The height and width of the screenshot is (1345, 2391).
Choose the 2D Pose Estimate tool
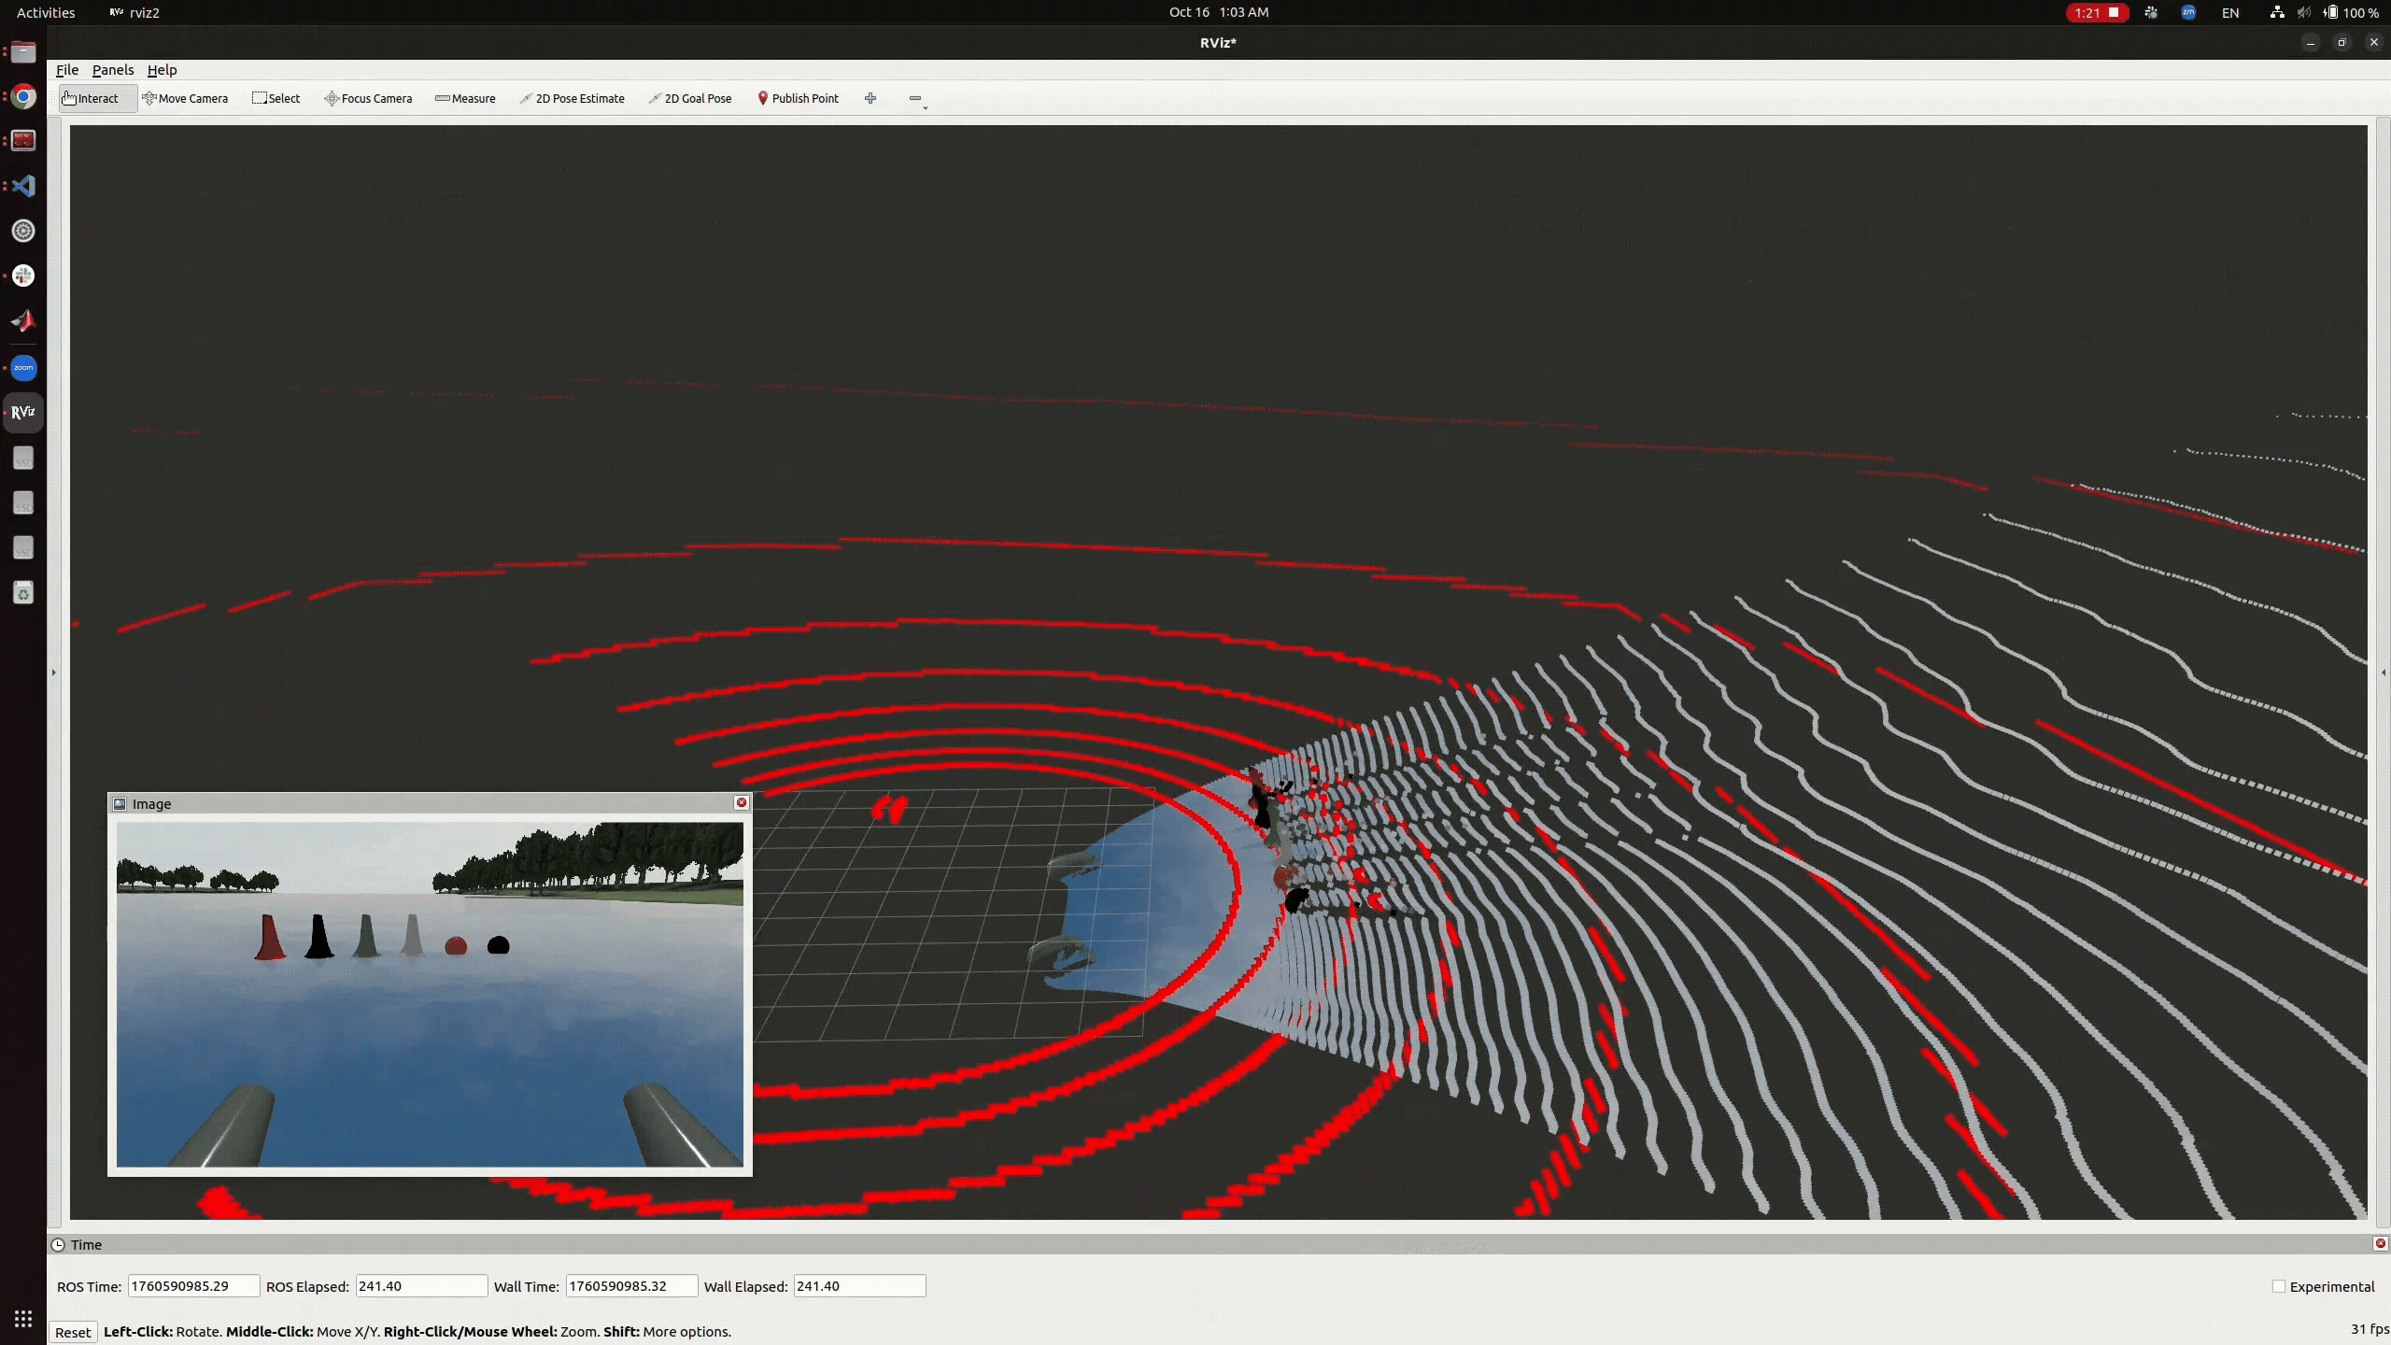pos(573,98)
